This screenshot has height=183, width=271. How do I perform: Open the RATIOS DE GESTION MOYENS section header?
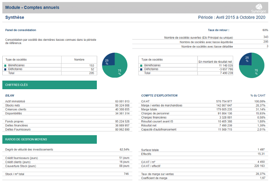49,139
